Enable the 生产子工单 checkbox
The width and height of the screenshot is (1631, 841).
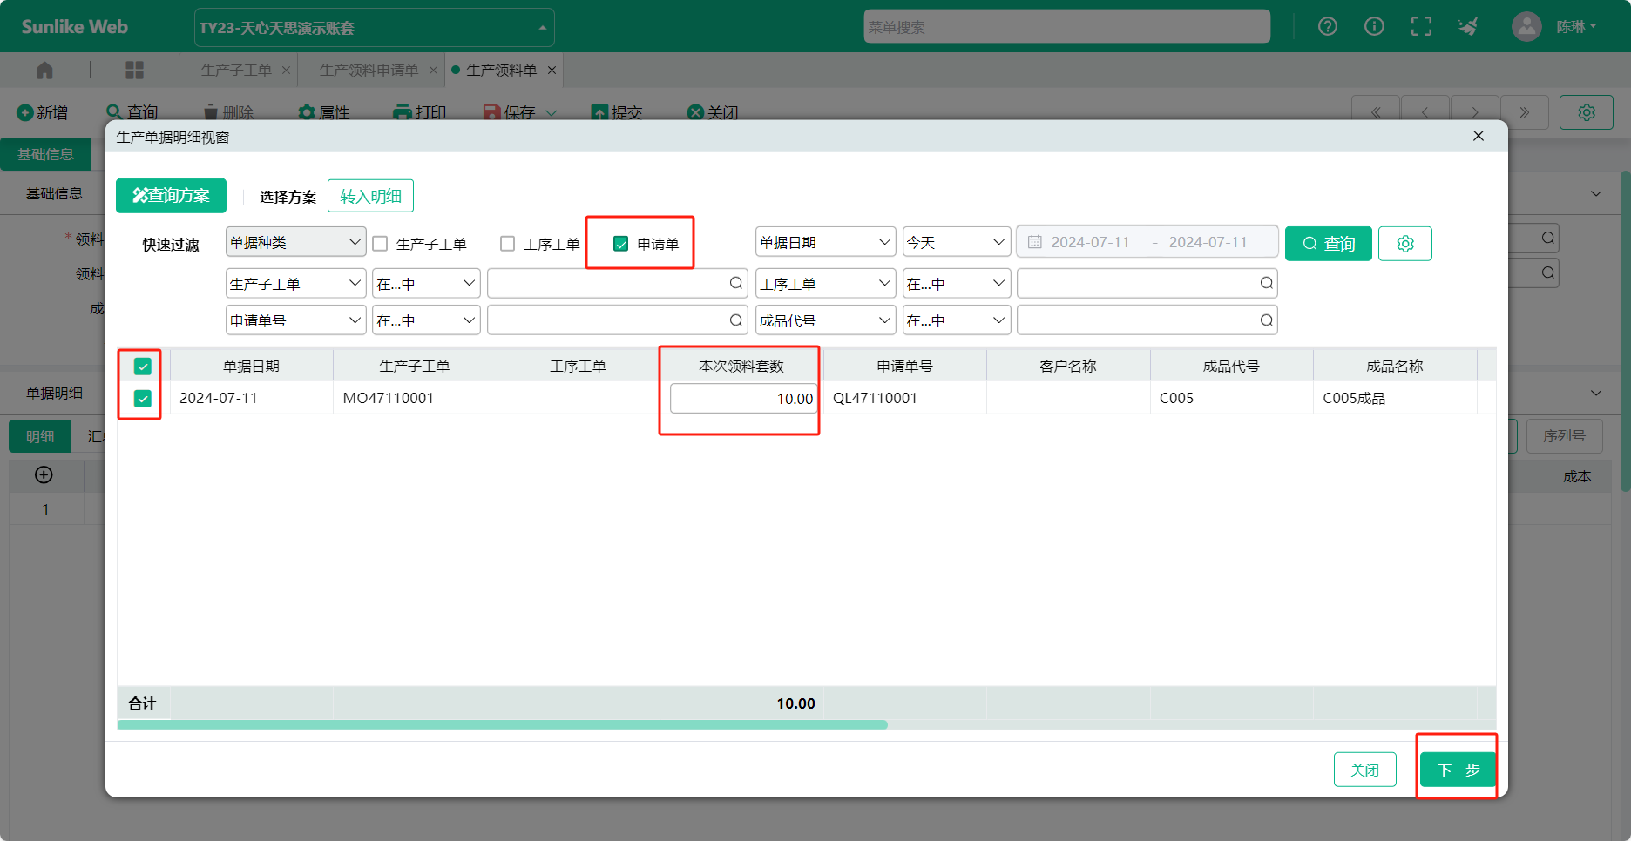[x=380, y=244]
